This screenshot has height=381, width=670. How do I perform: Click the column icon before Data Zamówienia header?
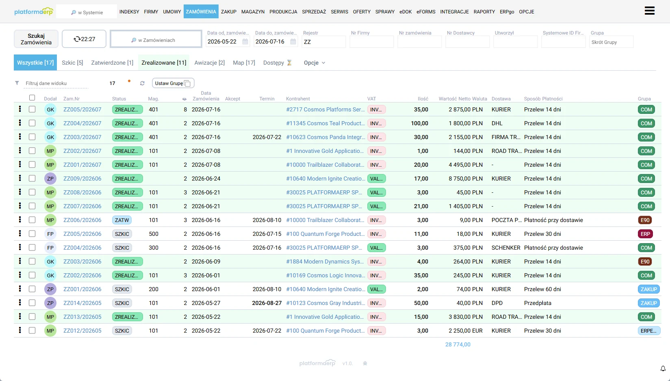click(184, 99)
